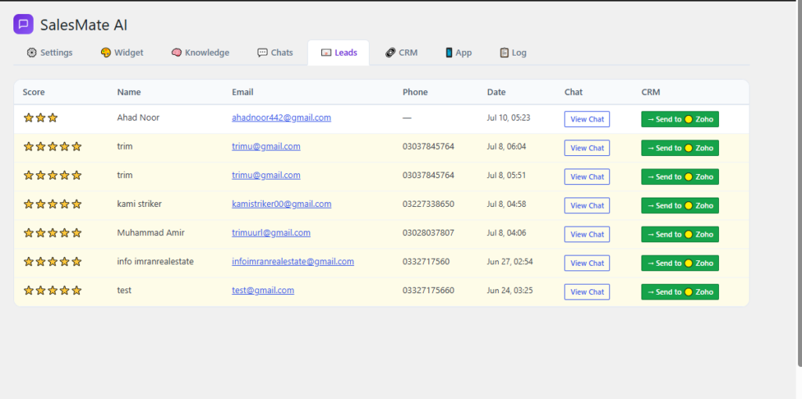Go to the Chats tab
This screenshot has height=399, width=802.
(x=275, y=53)
